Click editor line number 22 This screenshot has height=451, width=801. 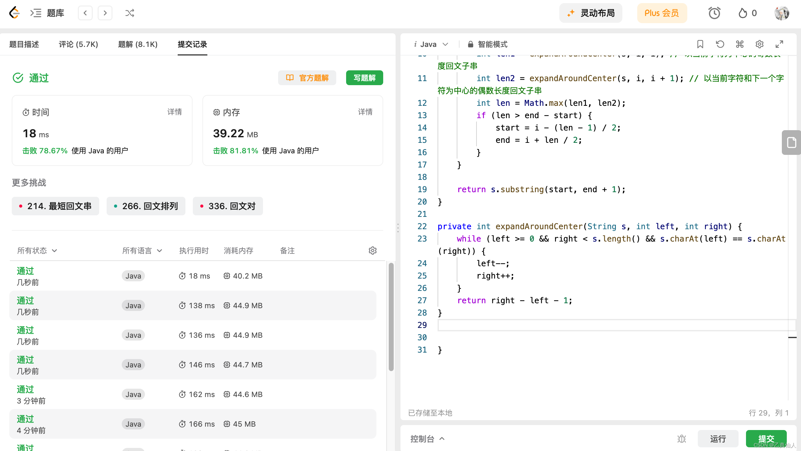point(422,226)
